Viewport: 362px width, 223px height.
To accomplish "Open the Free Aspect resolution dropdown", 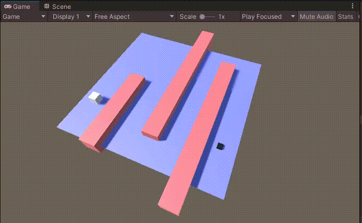I will [134, 17].
